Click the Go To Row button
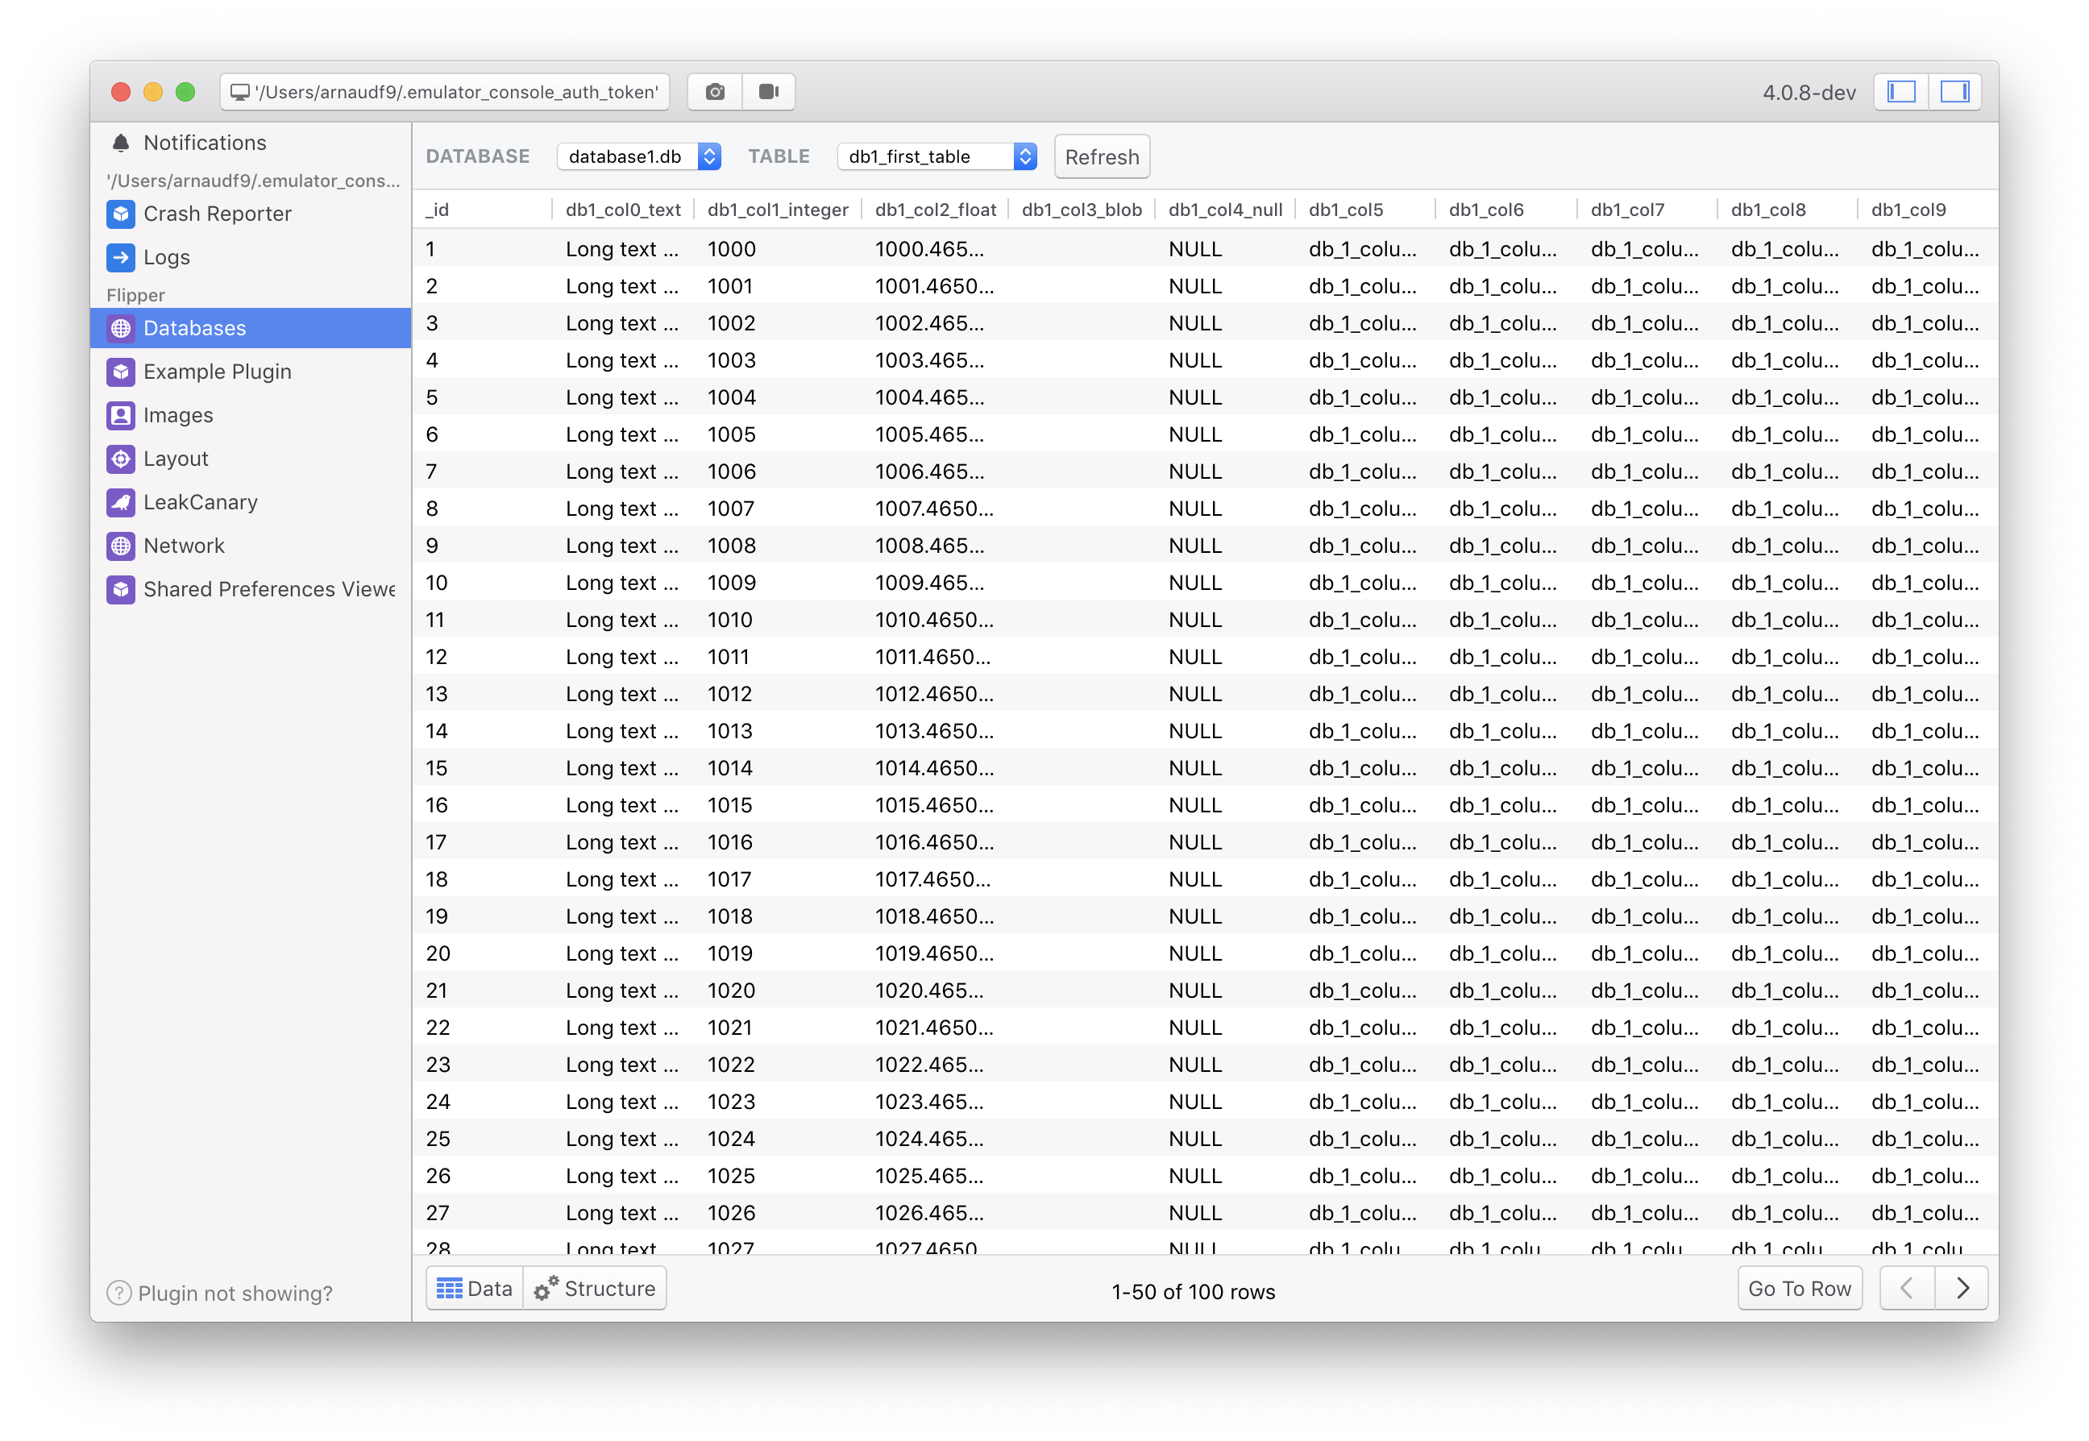This screenshot has height=1441, width=2089. point(1798,1289)
